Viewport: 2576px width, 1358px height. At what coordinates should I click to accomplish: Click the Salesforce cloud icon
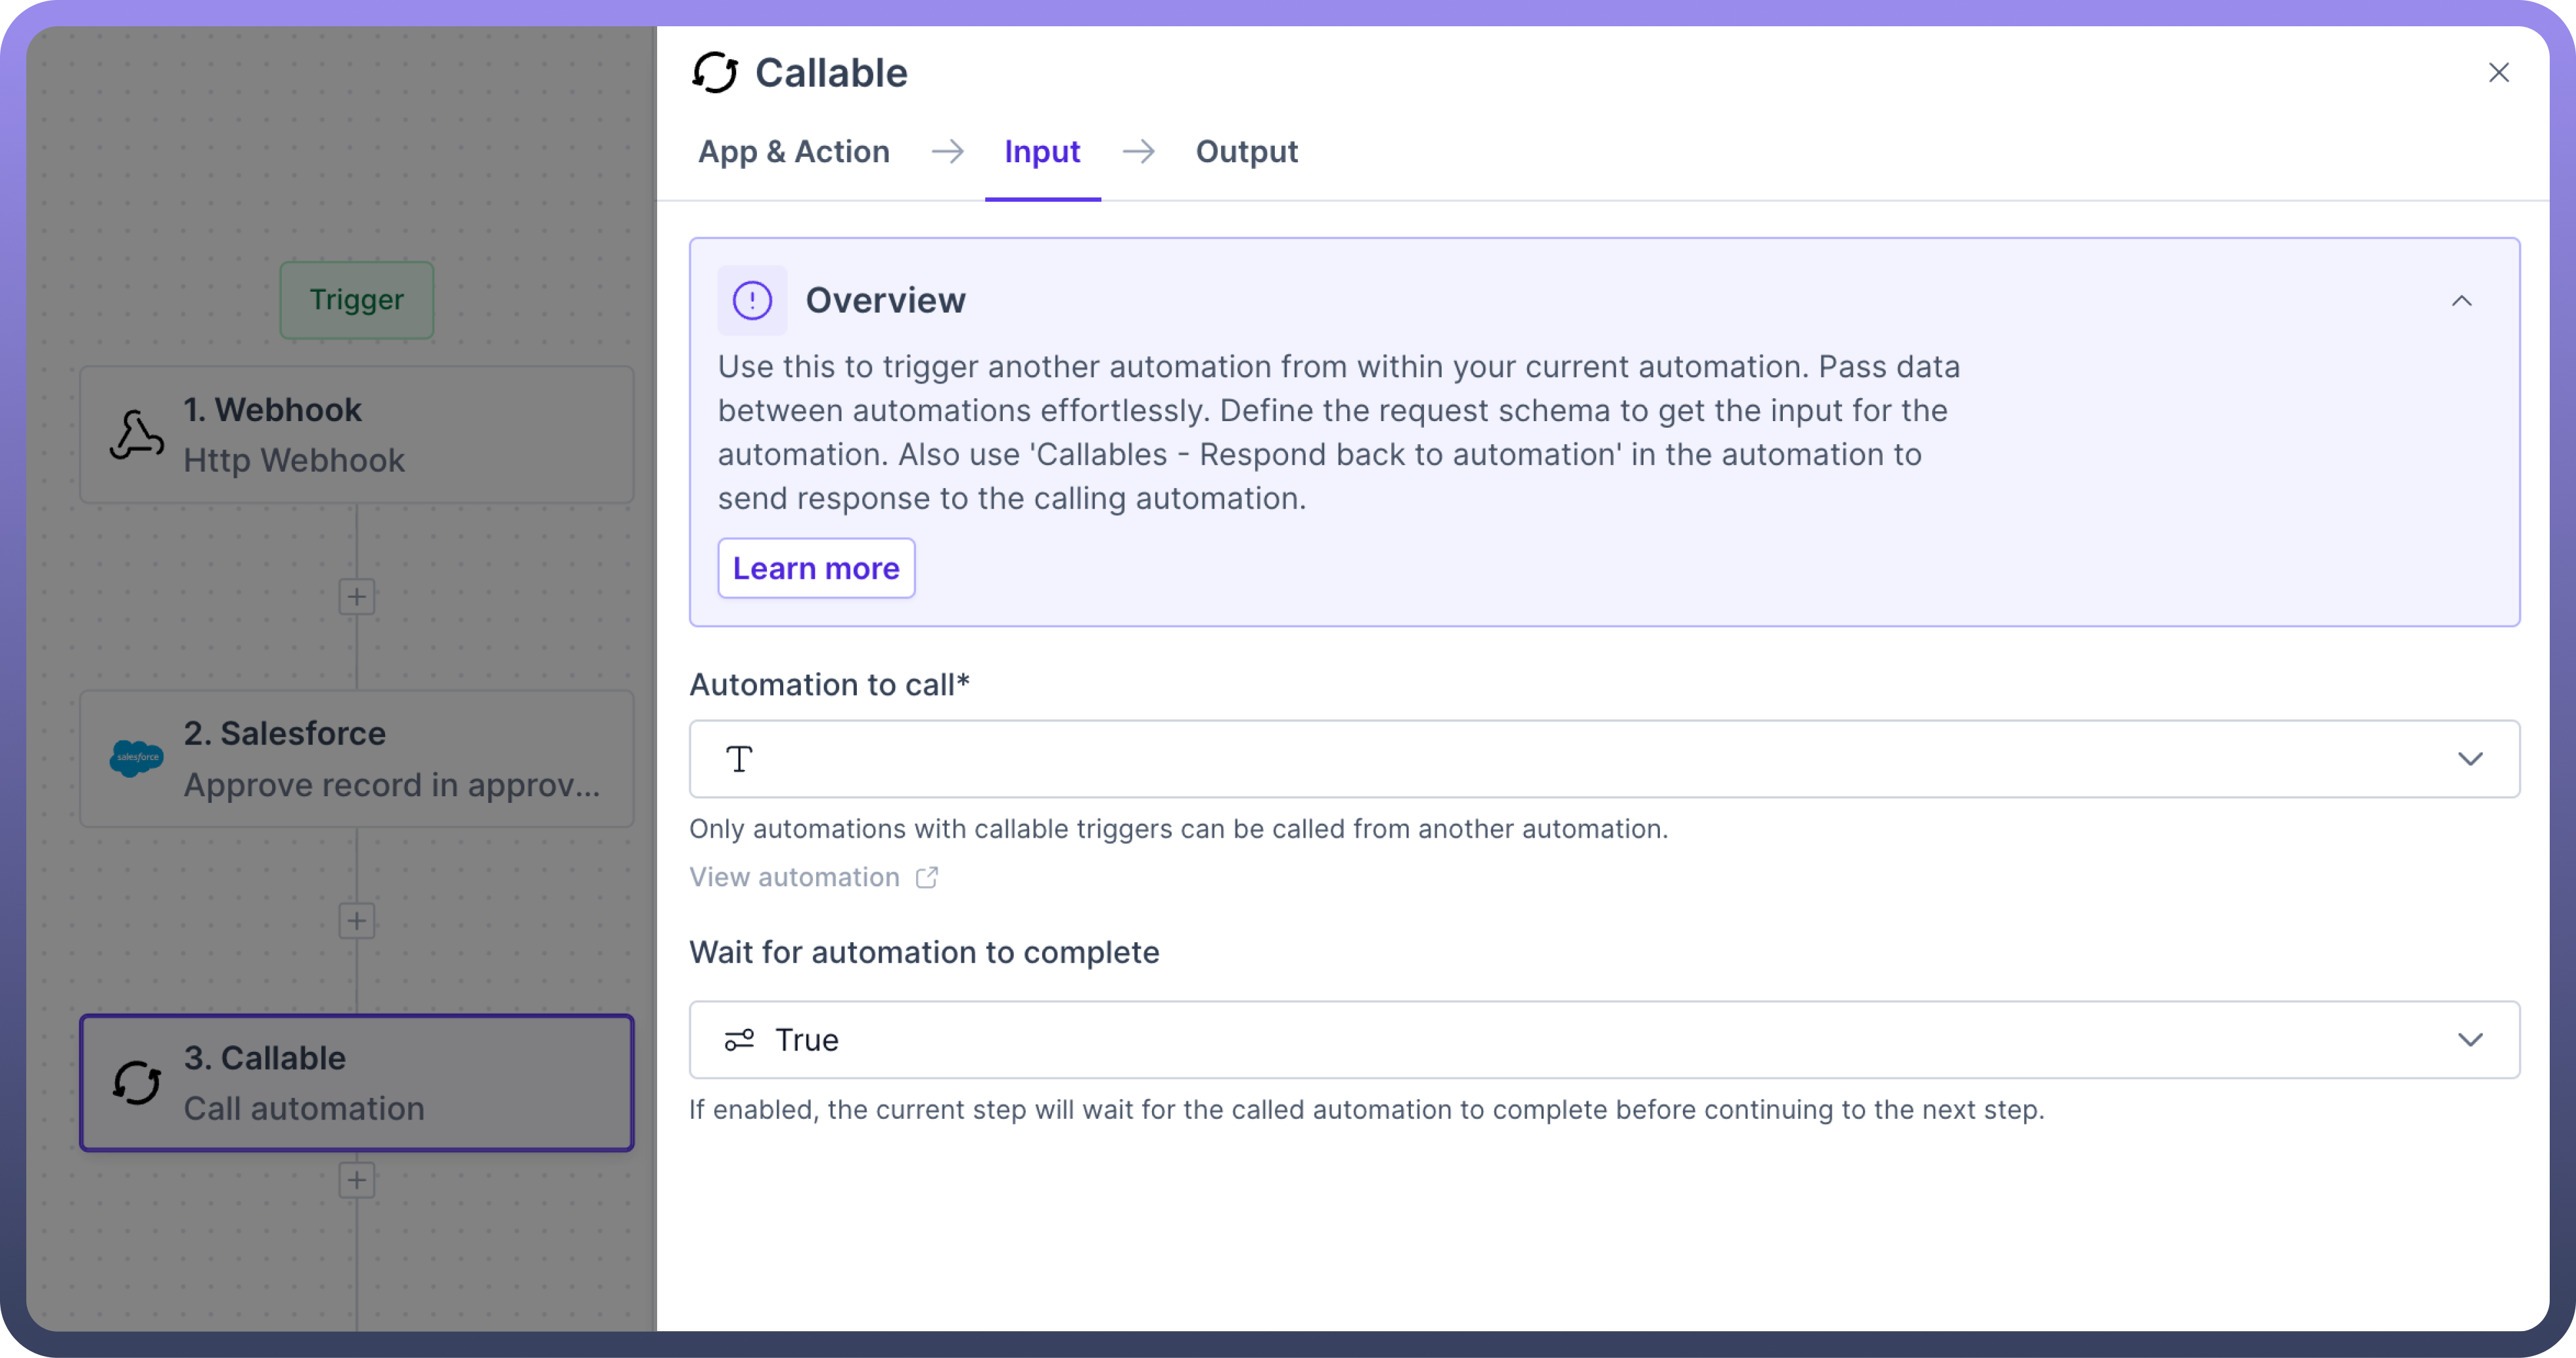pos(136,758)
